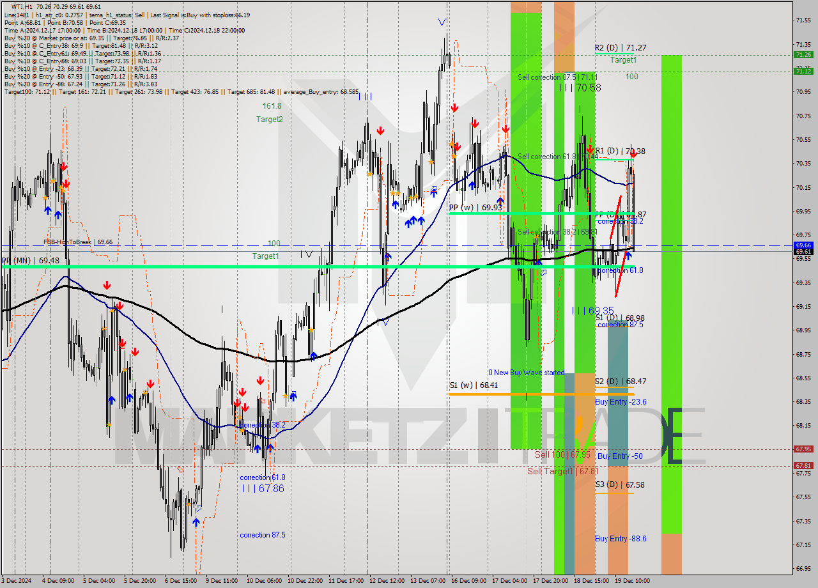This screenshot has width=818, height=588.
Task: Click the 'I I I 67.86' wave label
Action: tap(263, 488)
